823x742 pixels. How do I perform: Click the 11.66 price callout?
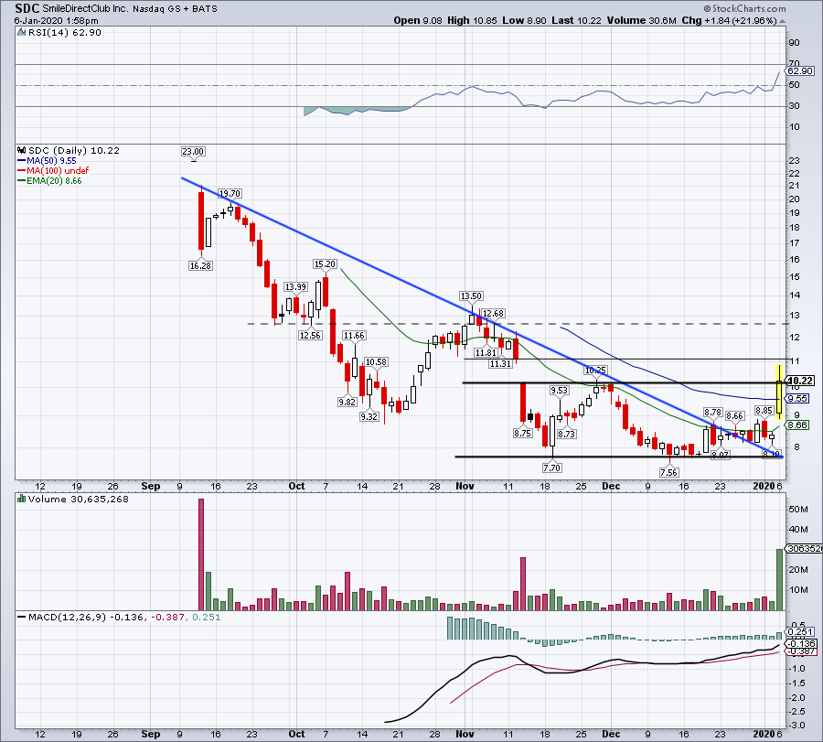point(354,336)
